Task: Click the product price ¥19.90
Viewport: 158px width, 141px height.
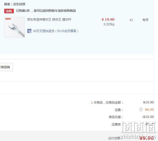Action: (108, 20)
